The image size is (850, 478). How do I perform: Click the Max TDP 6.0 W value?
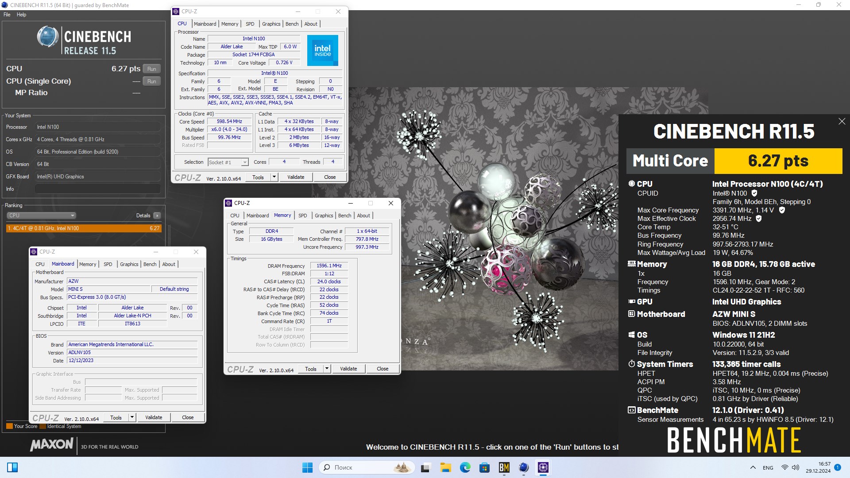point(290,46)
